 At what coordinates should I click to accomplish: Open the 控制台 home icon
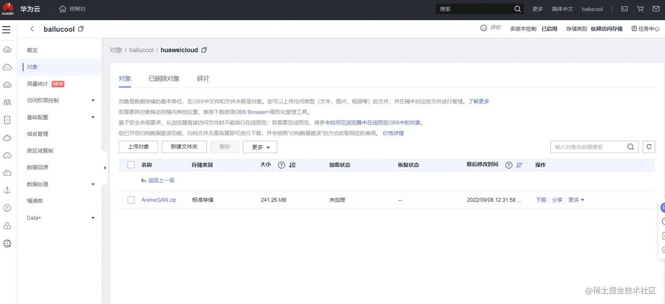tap(62, 9)
